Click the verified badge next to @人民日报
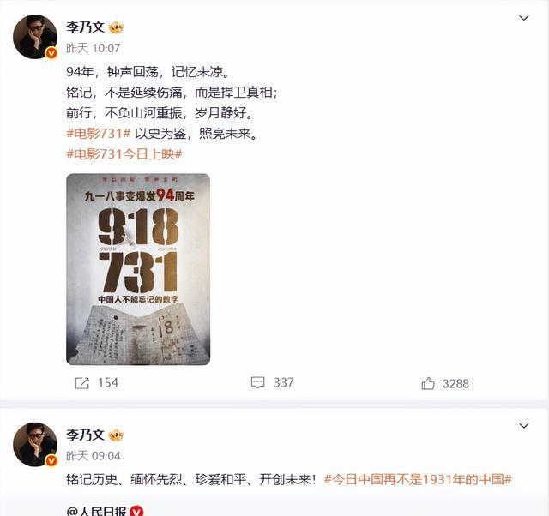 [x=136, y=512]
